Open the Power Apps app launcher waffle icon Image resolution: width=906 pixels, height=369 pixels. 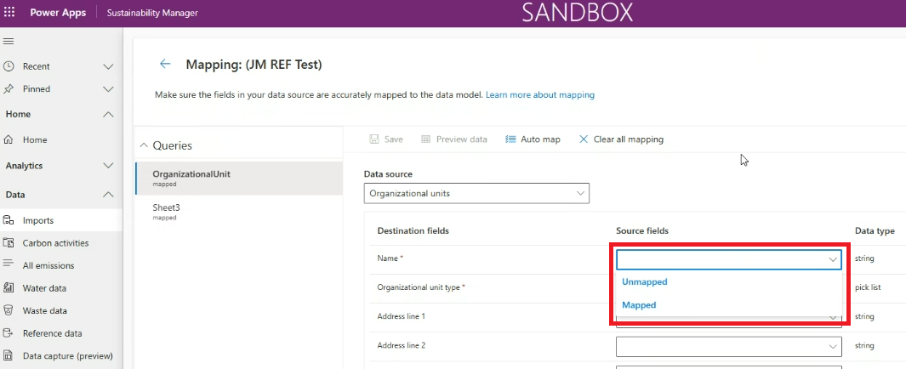(9, 12)
